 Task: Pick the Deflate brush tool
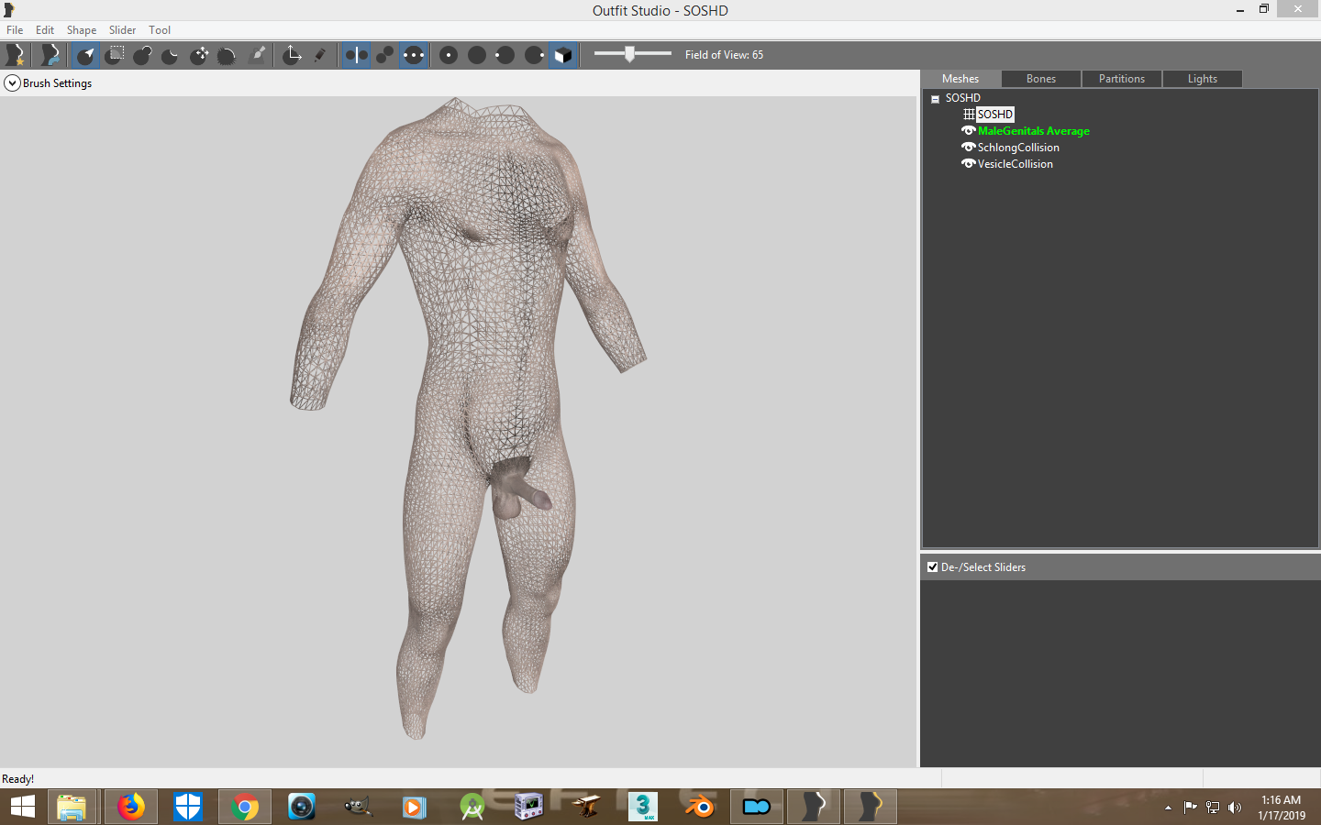pyautogui.click(x=171, y=55)
